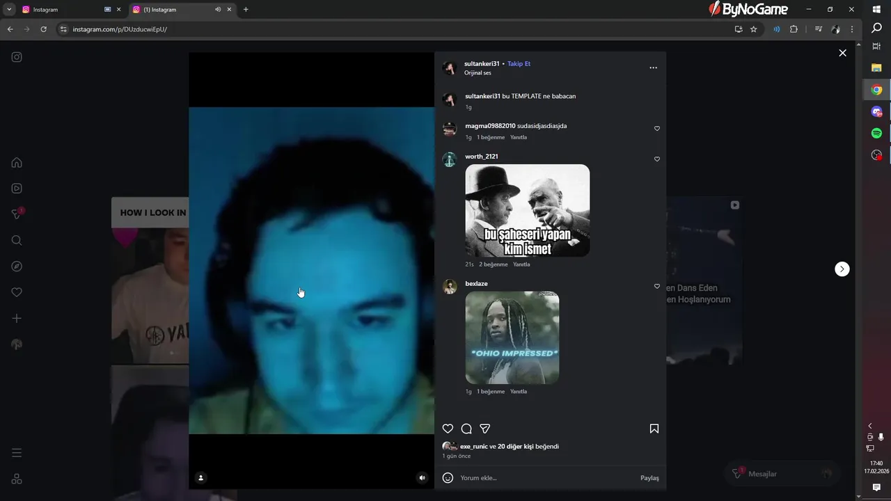The image size is (891, 501).
Task: Share the post with paper plane icon
Action: coord(485,429)
